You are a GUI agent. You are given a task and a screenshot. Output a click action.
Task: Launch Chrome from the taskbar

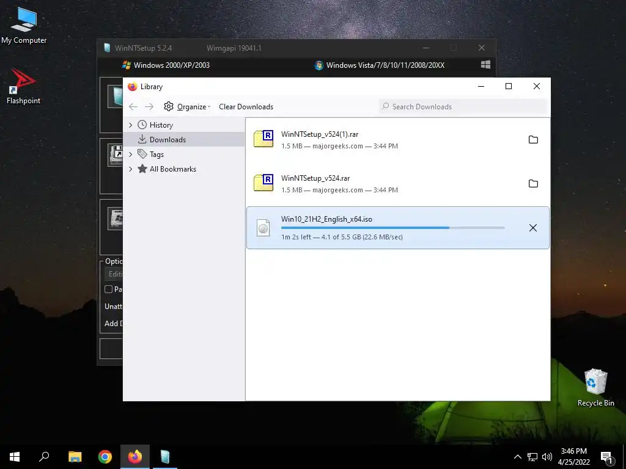click(x=105, y=457)
